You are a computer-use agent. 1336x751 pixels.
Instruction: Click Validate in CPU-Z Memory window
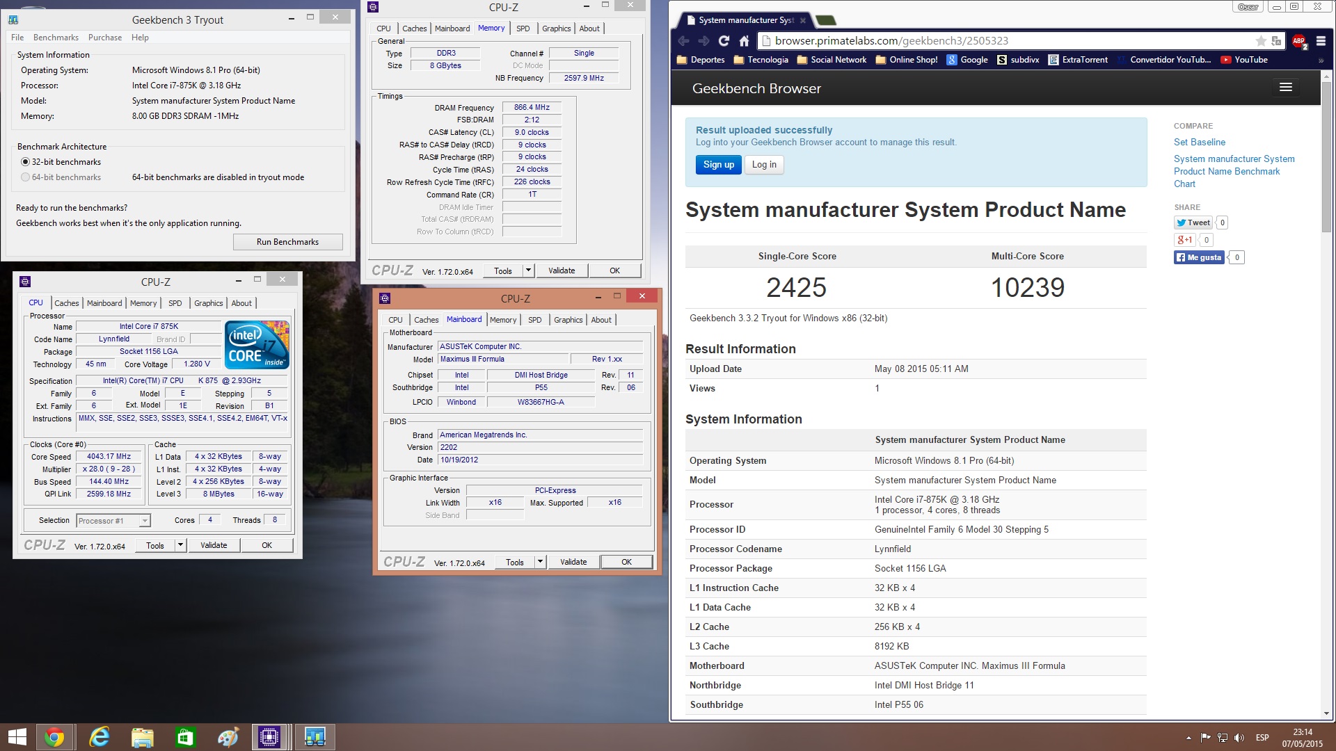[562, 270]
